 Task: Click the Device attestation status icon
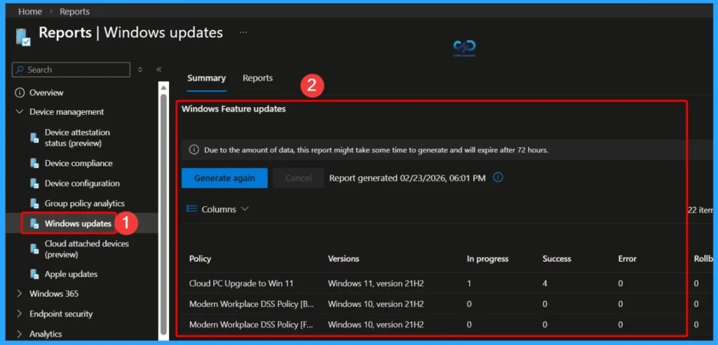pos(34,138)
